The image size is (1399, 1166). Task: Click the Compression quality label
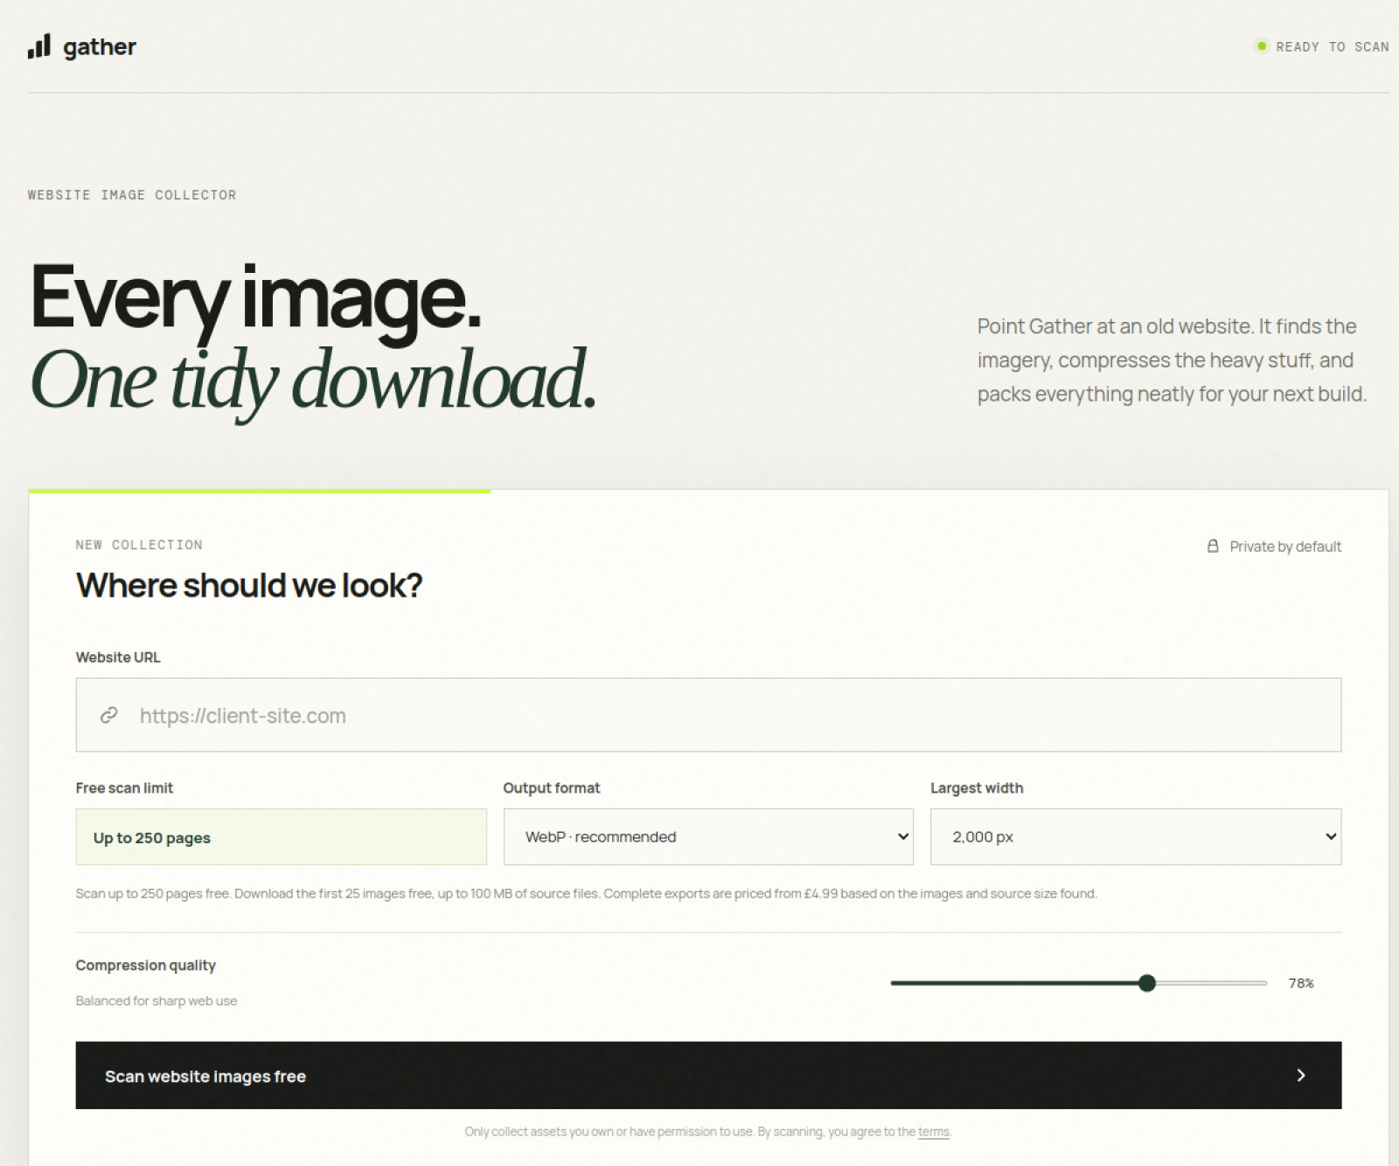[146, 965]
